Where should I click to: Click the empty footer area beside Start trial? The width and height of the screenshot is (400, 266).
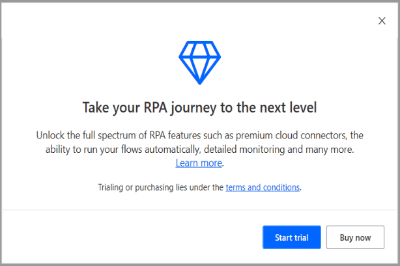pos(132,237)
